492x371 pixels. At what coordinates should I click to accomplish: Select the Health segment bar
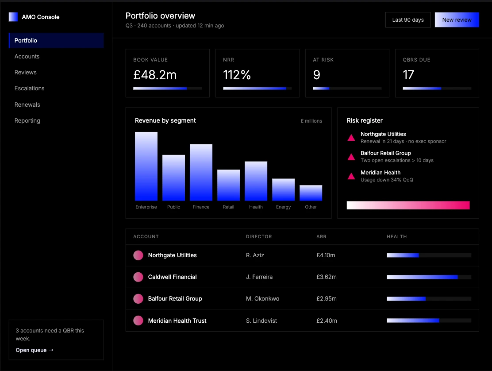point(256,181)
